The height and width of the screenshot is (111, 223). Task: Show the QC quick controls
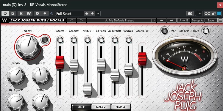coord(207,13)
